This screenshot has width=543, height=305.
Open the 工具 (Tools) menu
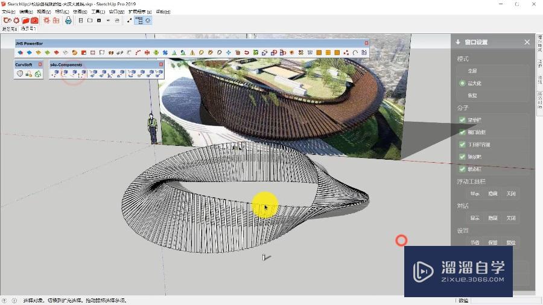98,12
